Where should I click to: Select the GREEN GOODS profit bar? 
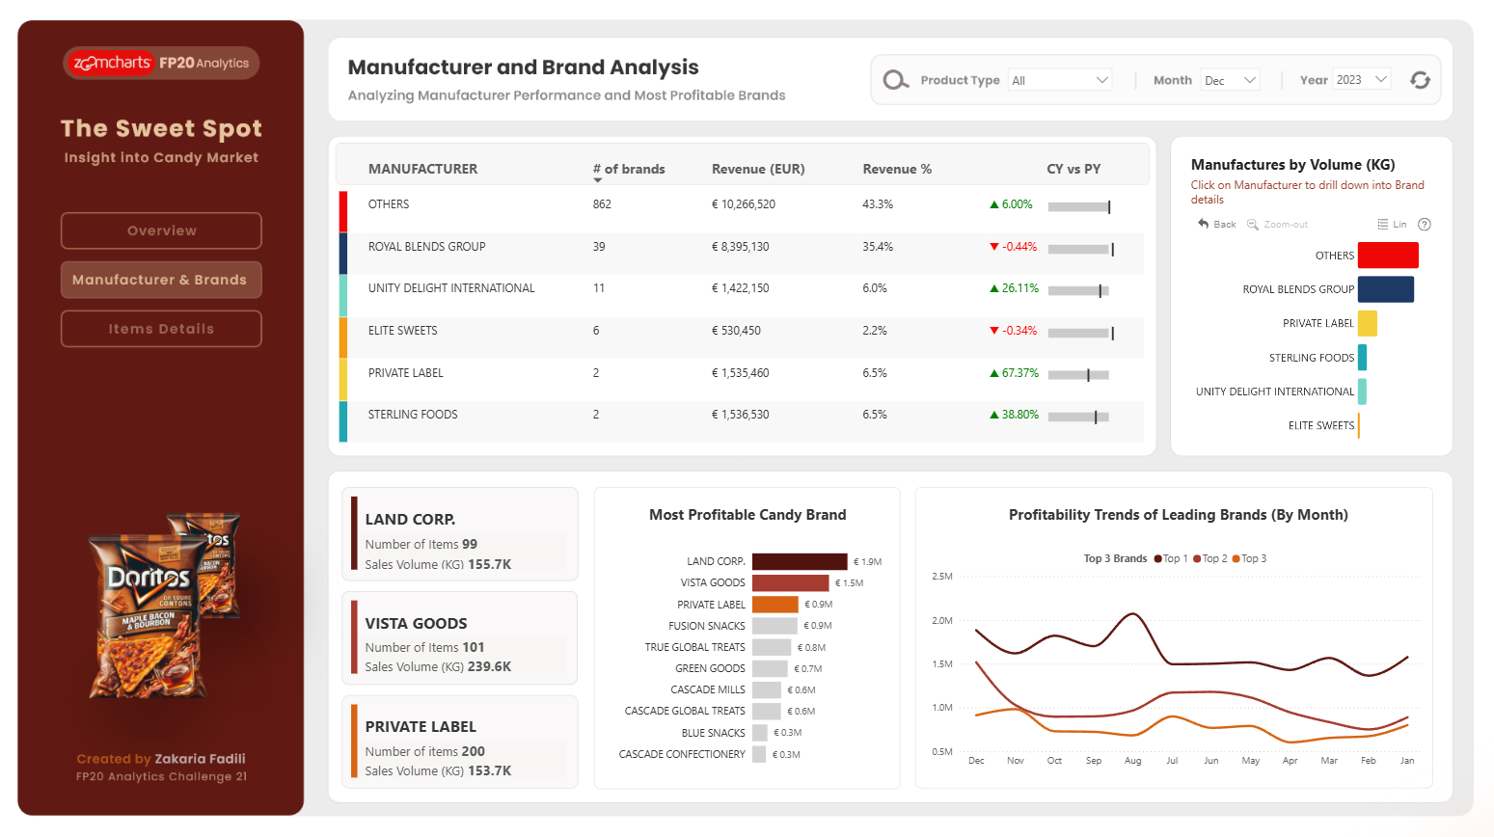pos(770,668)
